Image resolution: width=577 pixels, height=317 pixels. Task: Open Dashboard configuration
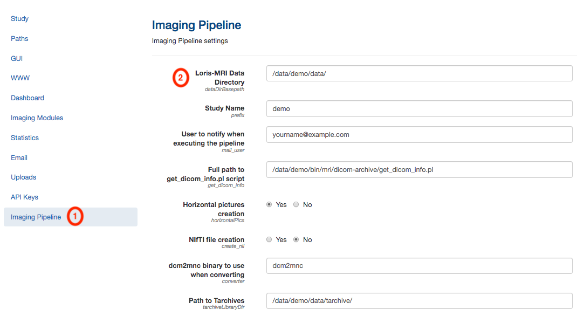[27, 98]
